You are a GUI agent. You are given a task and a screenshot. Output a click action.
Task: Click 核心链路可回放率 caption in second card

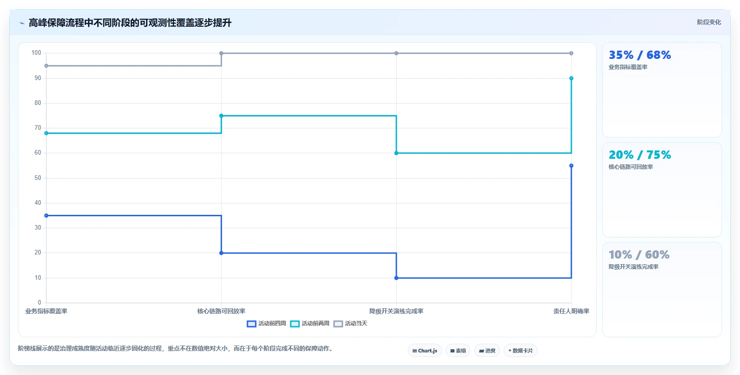(x=631, y=167)
